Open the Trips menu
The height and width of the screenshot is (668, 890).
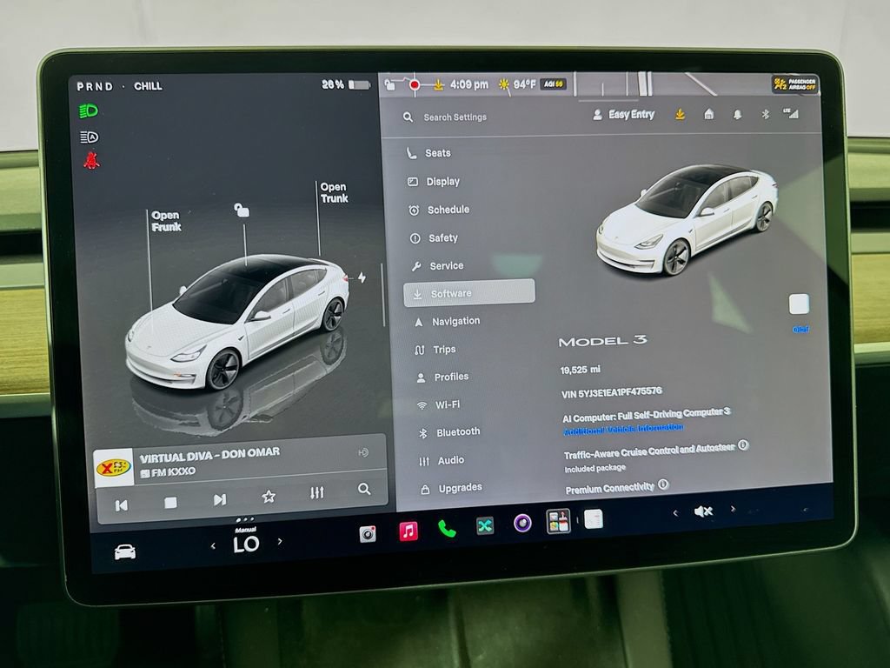[x=435, y=350]
